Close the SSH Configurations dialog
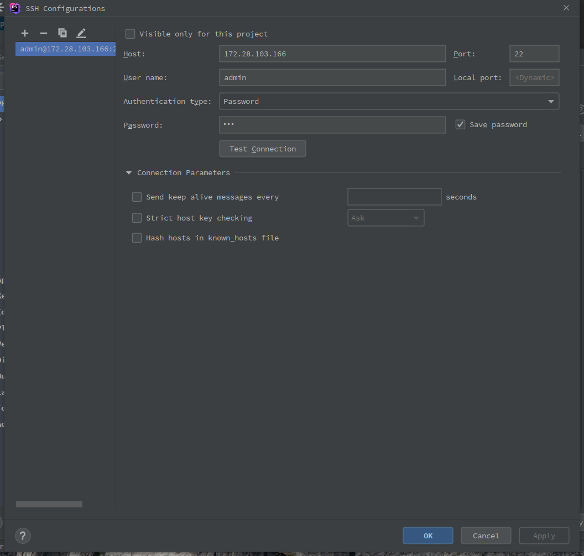 [566, 8]
